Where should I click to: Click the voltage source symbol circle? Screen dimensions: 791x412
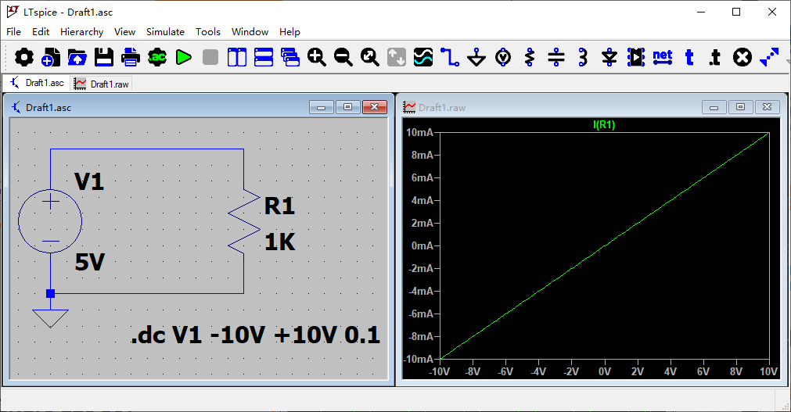pyautogui.click(x=50, y=221)
